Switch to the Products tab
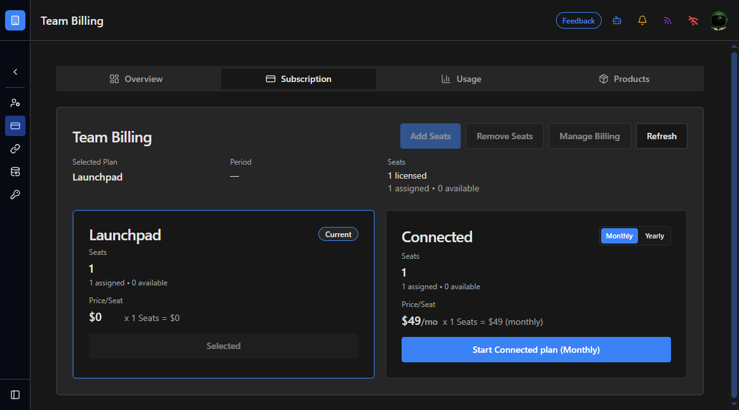The width and height of the screenshot is (739, 410). pos(624,79)
